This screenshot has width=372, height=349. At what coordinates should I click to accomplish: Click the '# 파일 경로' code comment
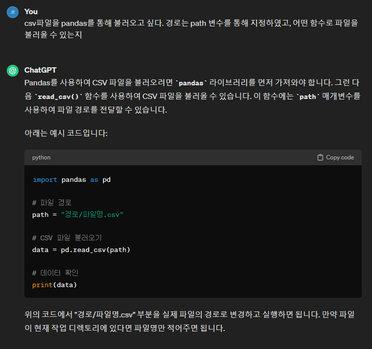tap(52, 203)
